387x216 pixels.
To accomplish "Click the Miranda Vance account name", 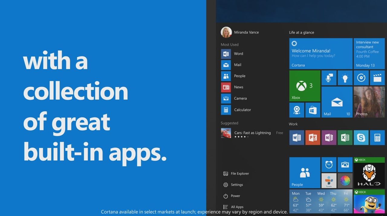I will point(246,32).
